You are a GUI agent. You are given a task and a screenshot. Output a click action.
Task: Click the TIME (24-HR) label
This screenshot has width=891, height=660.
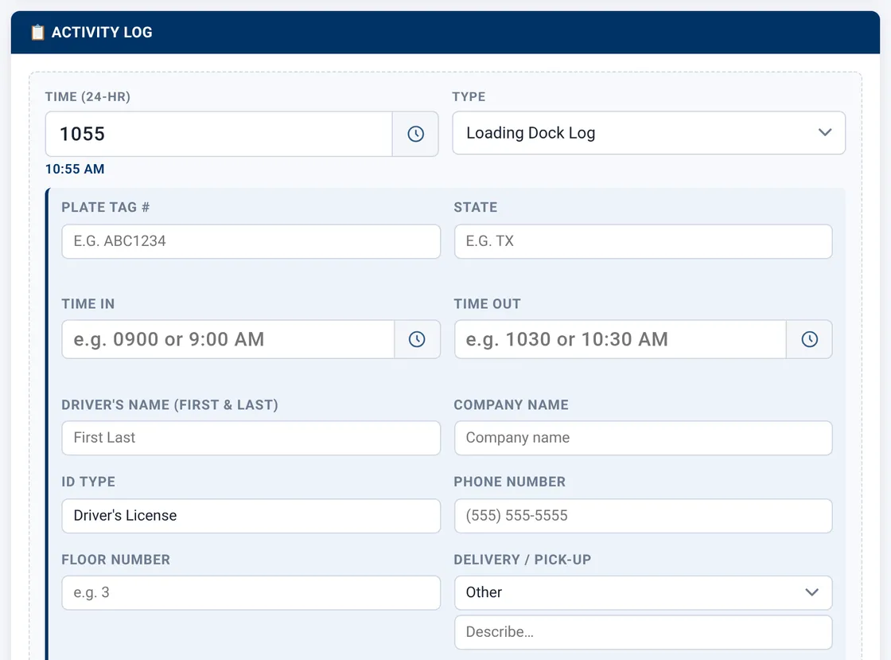coord(88,96)
